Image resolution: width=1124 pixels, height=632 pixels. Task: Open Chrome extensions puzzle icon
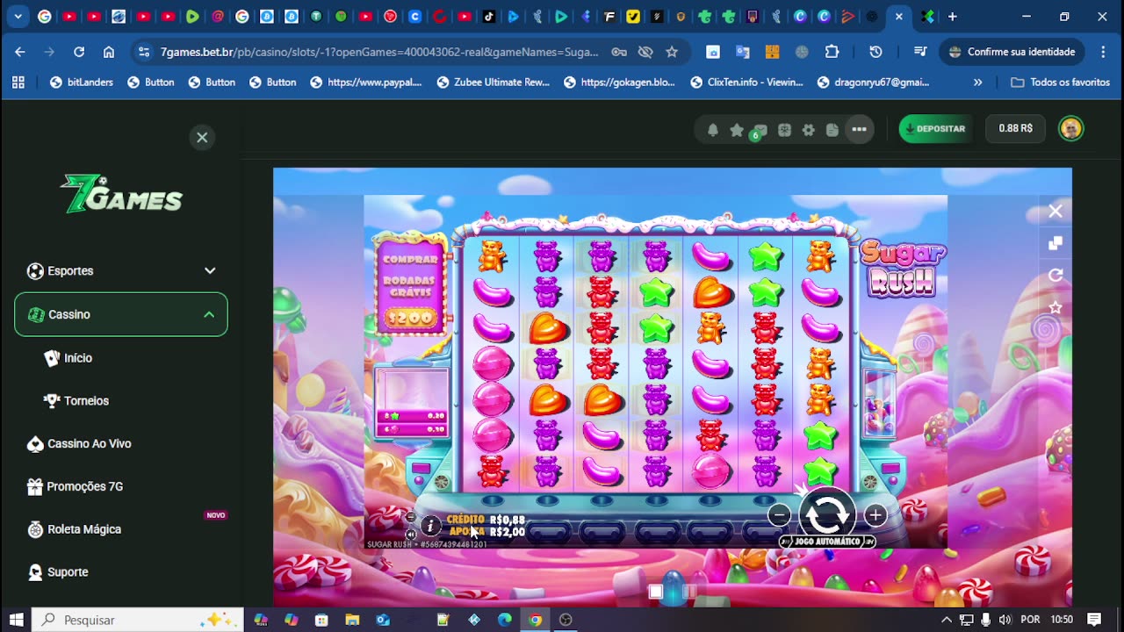(832, 52)
